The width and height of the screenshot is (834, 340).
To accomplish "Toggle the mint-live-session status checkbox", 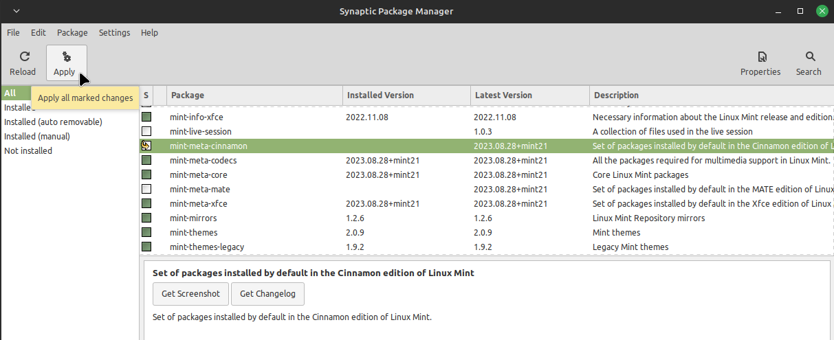I will coord(146,131).
